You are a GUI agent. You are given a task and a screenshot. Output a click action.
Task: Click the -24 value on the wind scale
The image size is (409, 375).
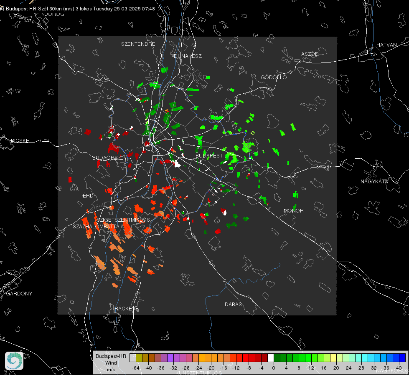[198, 368]
